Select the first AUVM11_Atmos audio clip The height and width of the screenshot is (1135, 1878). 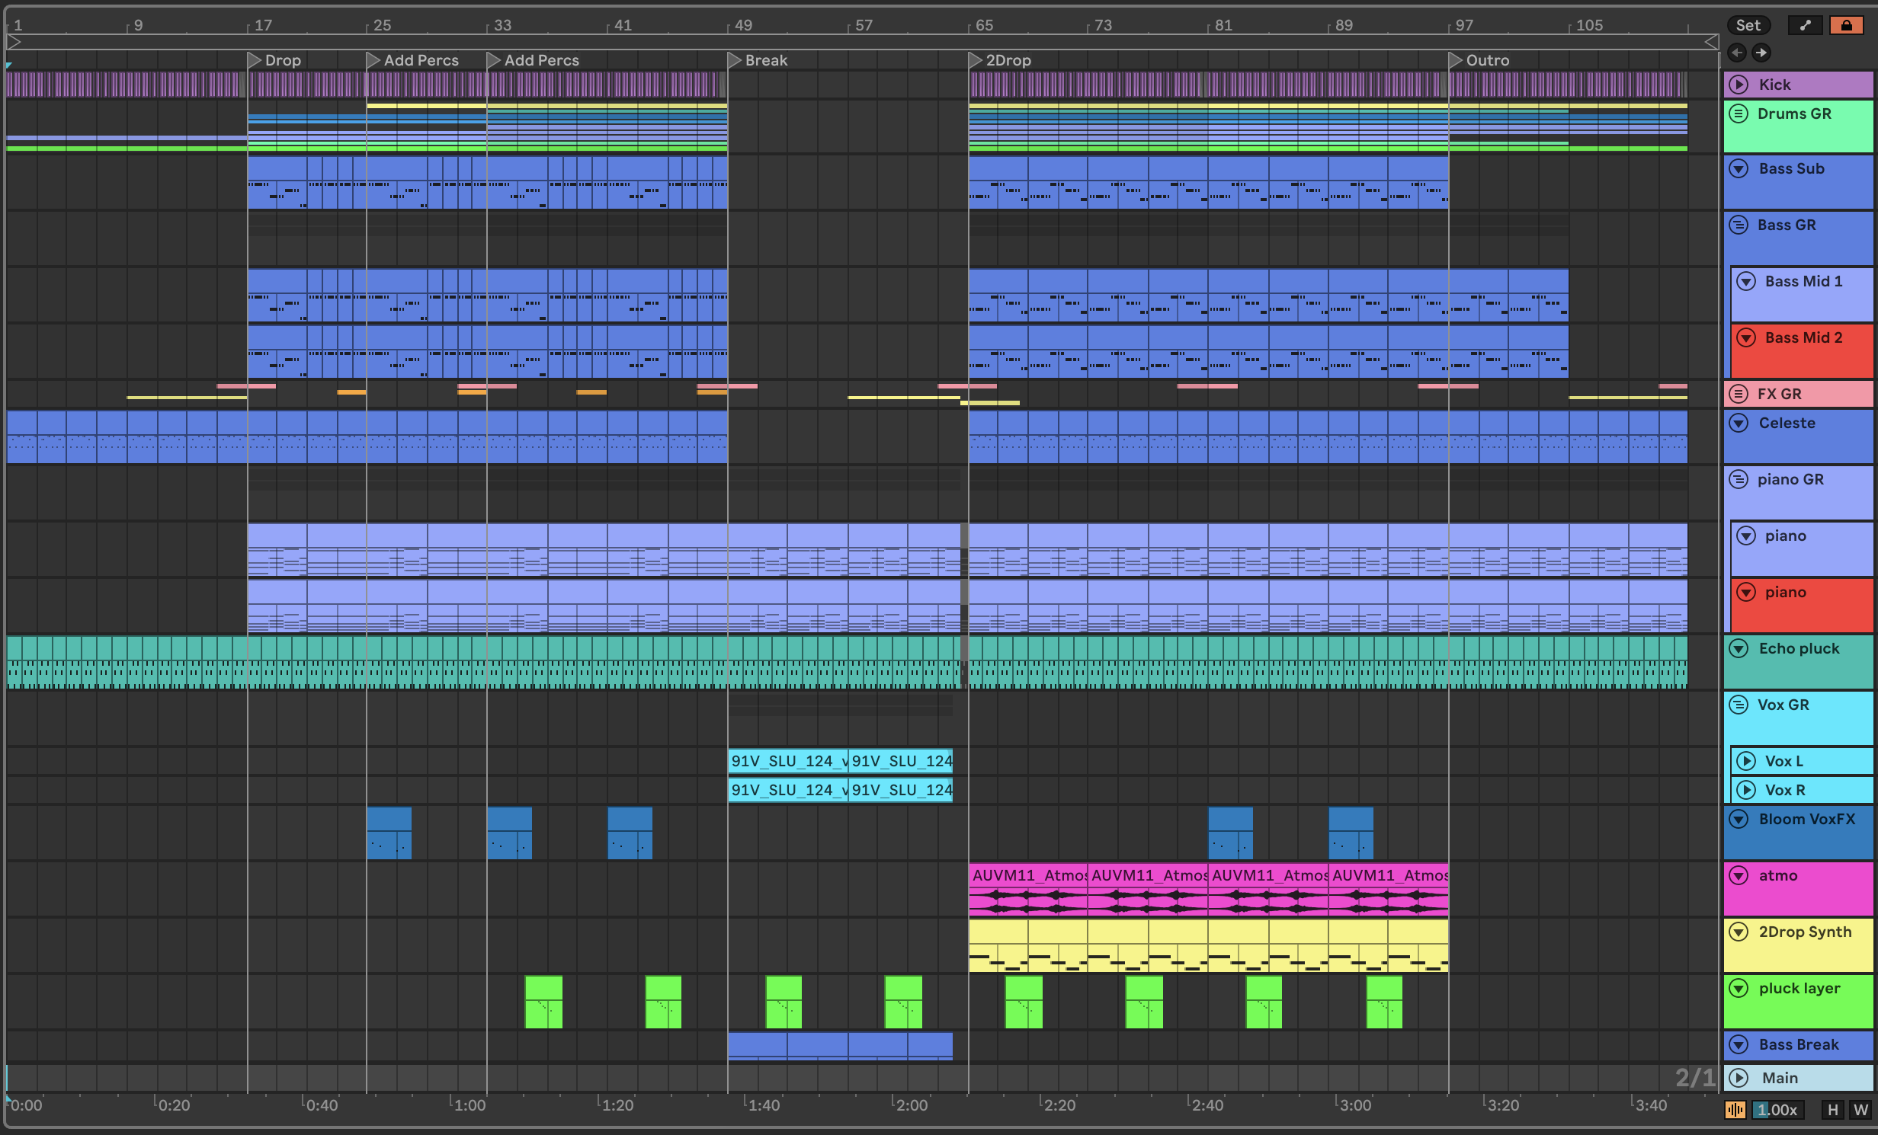1027,876
